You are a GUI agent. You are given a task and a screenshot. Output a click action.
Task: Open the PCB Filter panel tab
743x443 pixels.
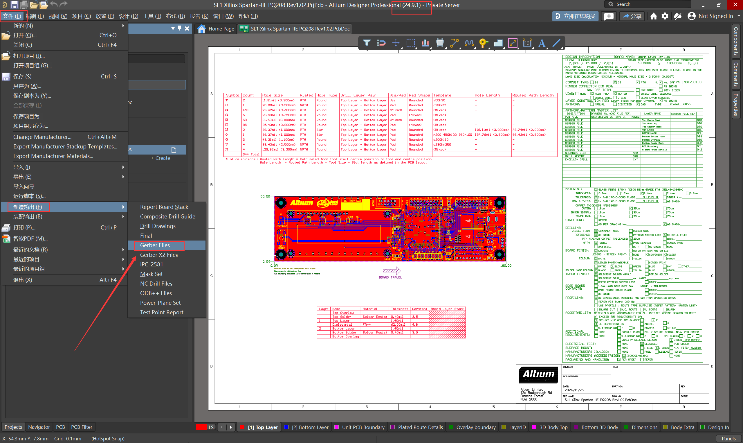pyautogui.click(x=82, y=427)
